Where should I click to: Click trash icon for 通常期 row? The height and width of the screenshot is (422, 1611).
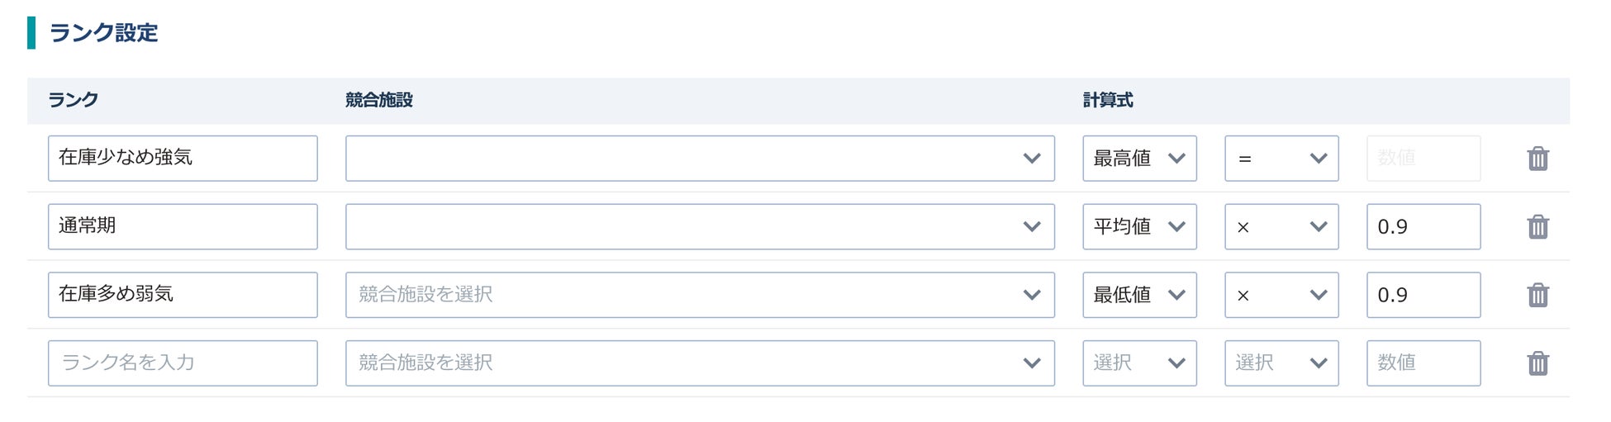tap(1537, 227)
